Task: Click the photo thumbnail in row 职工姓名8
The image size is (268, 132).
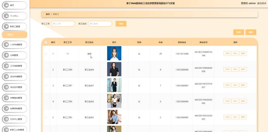Action: click(x=114, y=69)
